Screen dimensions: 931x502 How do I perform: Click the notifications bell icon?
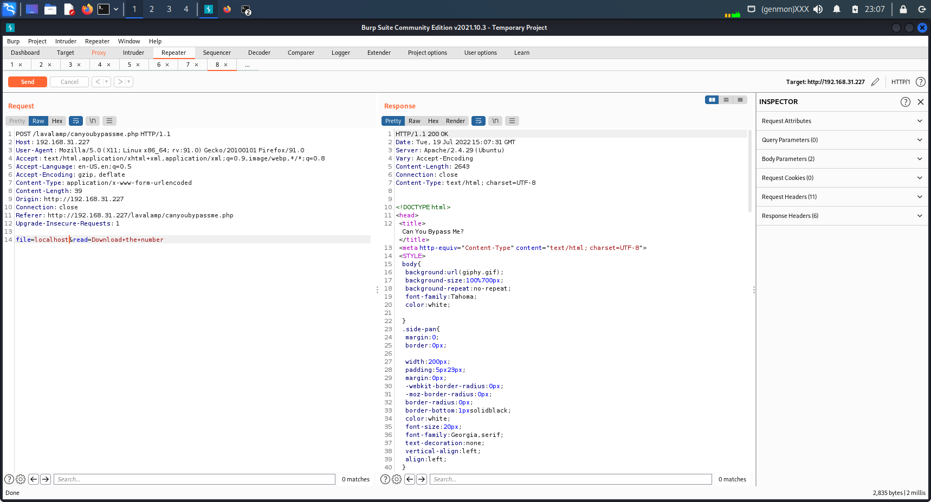click(x=837, y=9)
